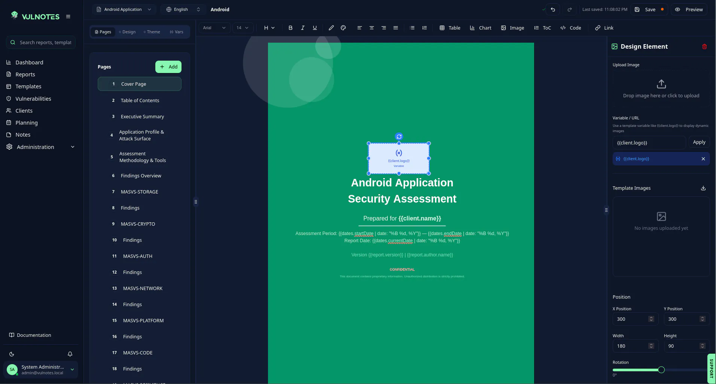Open the Documentation link

(x=30, y=335)
